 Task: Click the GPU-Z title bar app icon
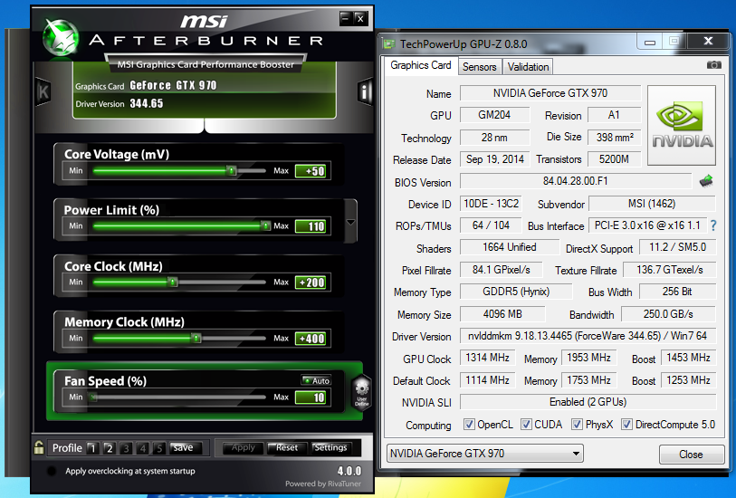(388, 43)
